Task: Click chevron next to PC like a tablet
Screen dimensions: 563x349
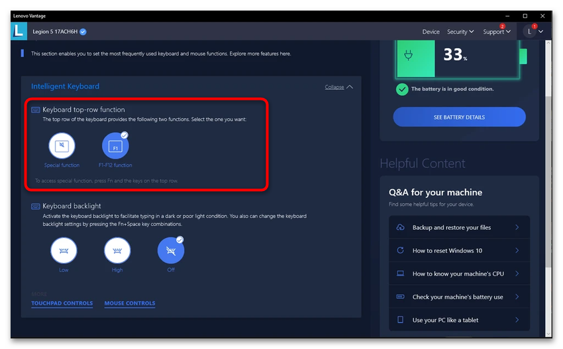Action: point(517,320)
